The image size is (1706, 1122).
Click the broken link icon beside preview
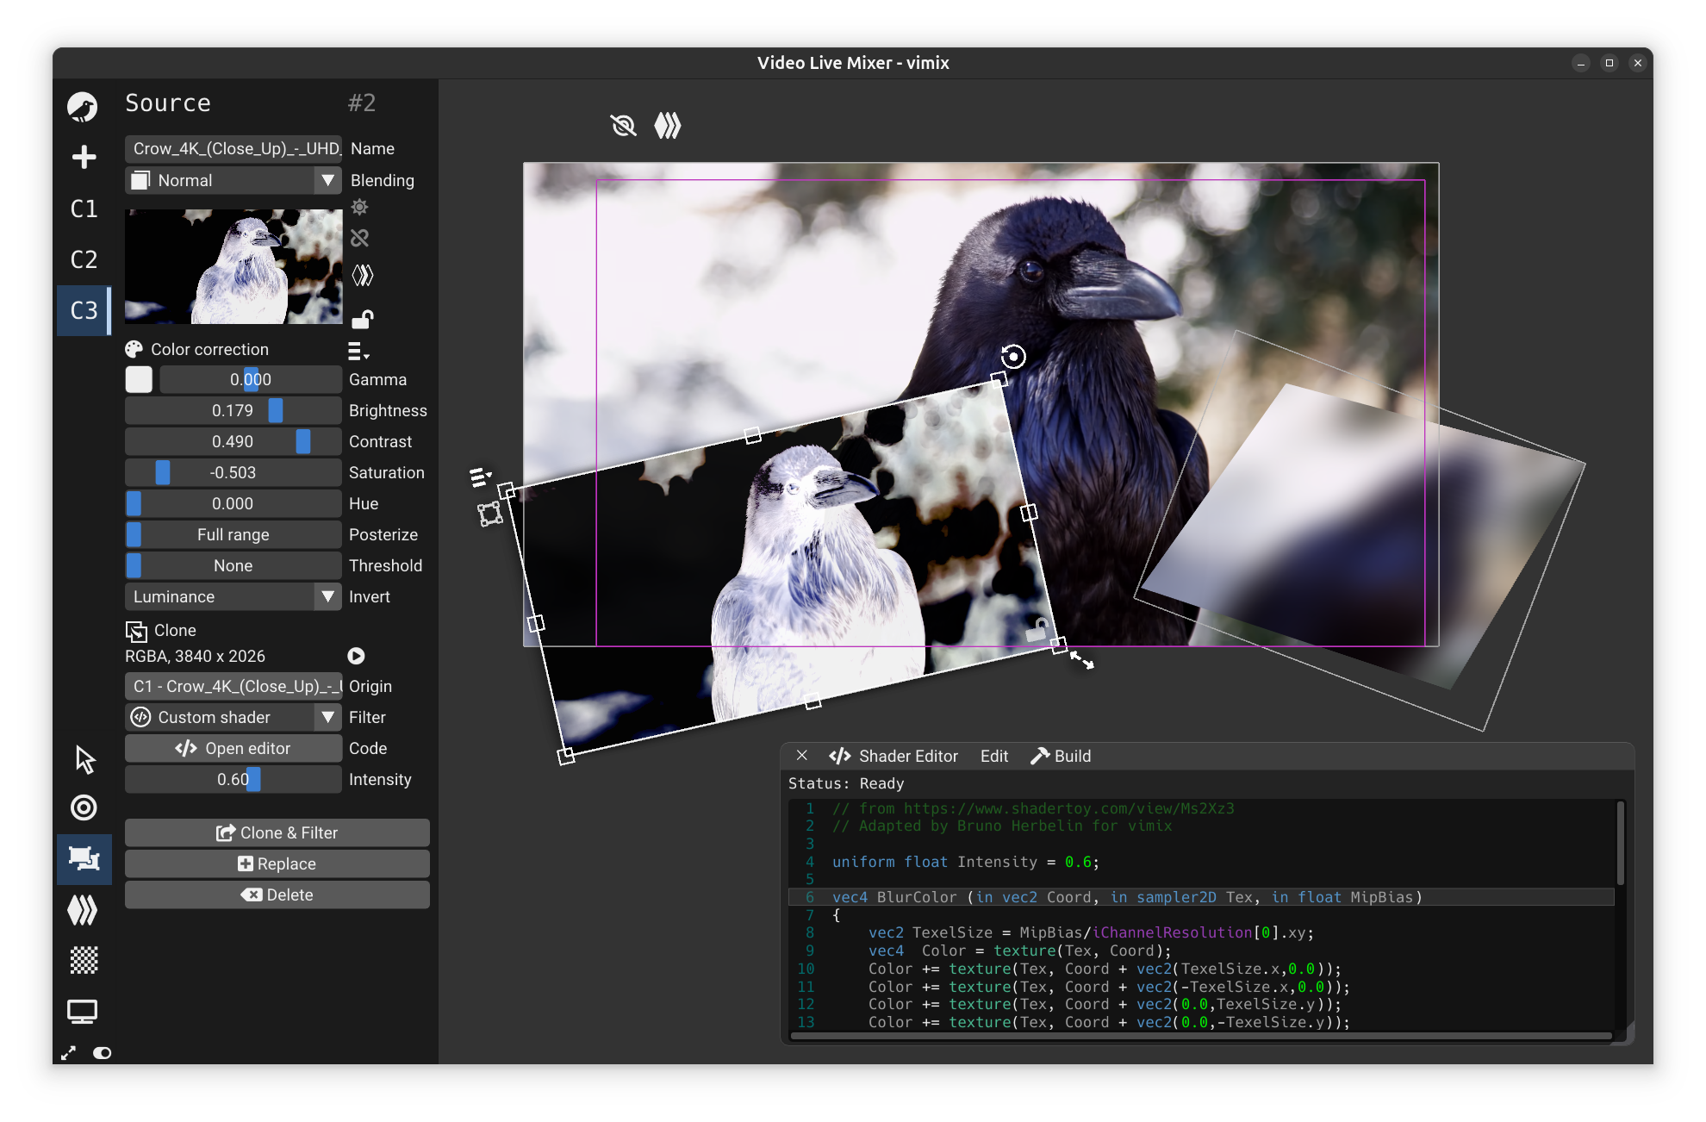click(360, 238)
